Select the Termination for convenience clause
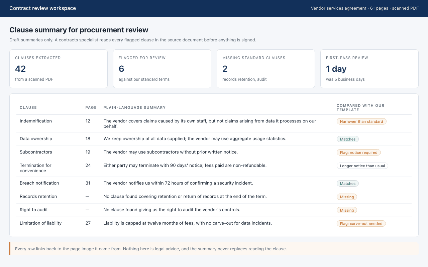The height and width of the screenshot is (267, 428). (214, 168)
